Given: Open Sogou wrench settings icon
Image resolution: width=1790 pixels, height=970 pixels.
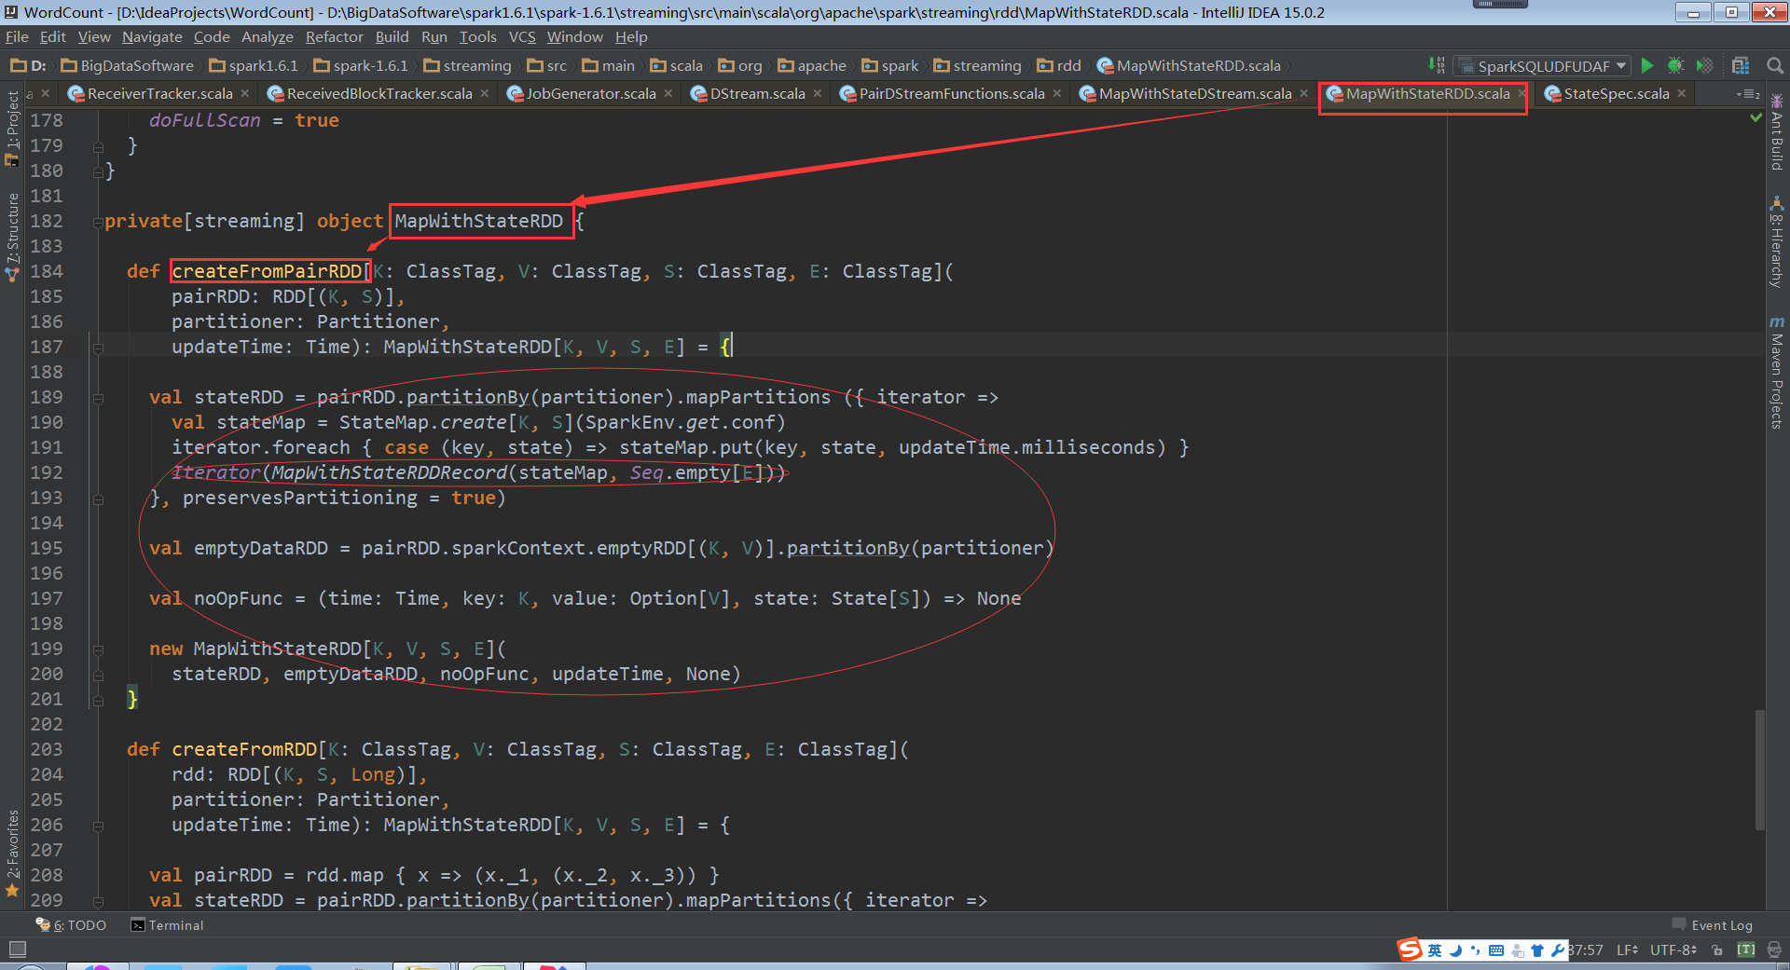Looking at the screenshot, I should click(1558, 950).
